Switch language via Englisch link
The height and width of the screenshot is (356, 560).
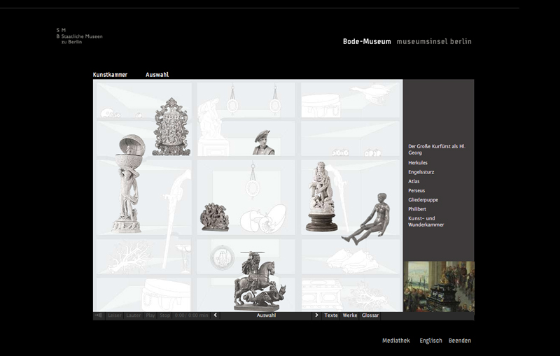point(430,341)
